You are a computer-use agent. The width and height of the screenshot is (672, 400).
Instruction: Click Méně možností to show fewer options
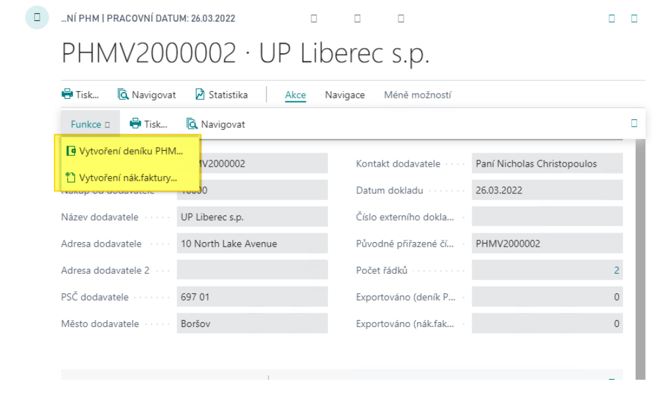(417, 95)
